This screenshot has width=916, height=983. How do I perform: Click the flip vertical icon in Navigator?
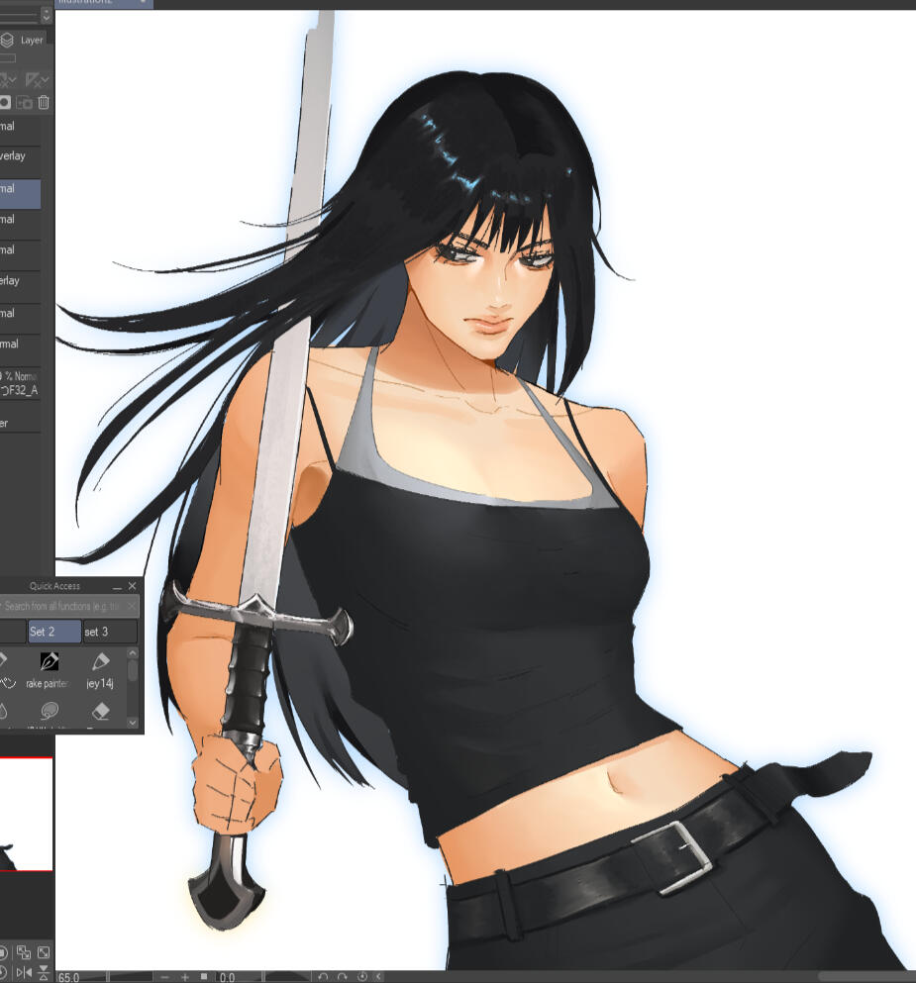point(44,972)
